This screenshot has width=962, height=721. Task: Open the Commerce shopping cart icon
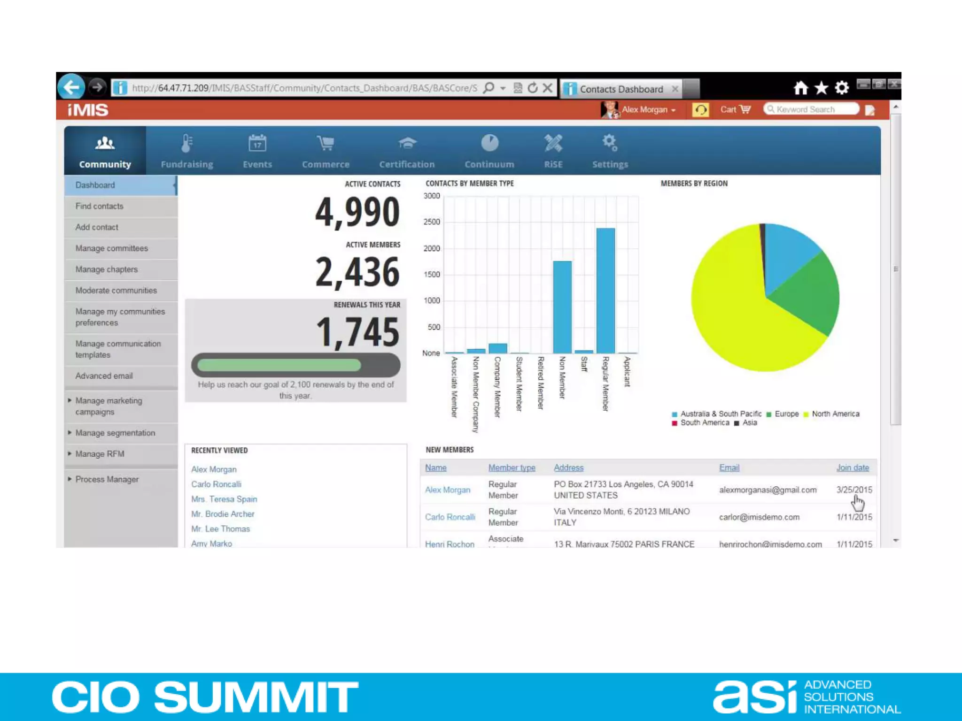point(325,144)
